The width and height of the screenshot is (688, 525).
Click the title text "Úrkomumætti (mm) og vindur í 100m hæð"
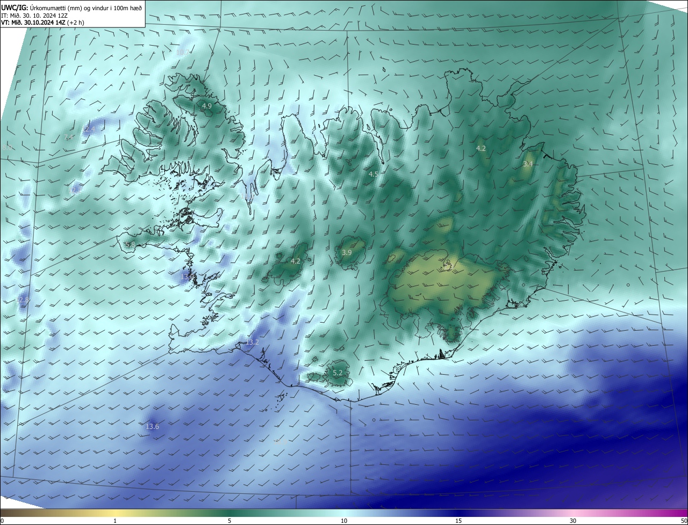pos(87,8)
